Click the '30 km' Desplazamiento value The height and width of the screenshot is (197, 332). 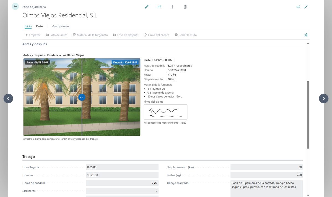tap(172, 79)
